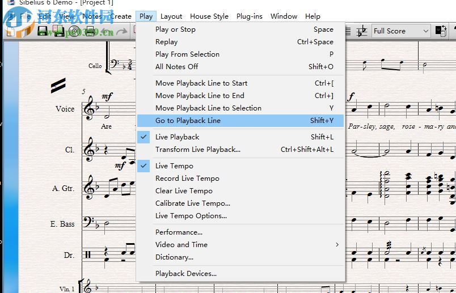Select Move Playback Line to Start
Screen dimensions: 456x293
[x=240, y=83]
